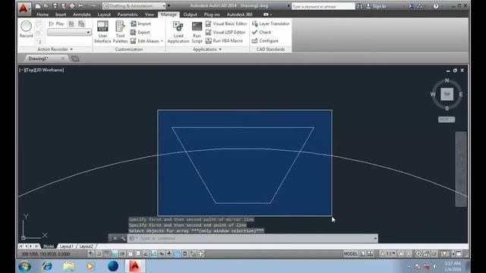This screenshot has width=486, height=273.
Task: Click the new drawing tab icon beside Drawing1
Action: (75, 58)
